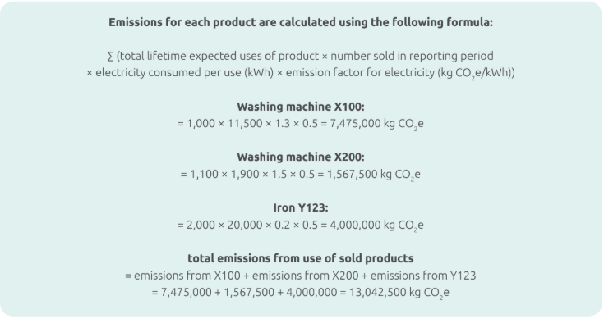Click the 1,900 value in X200 formula
The image size is (604, 319).
coord(245,174)
